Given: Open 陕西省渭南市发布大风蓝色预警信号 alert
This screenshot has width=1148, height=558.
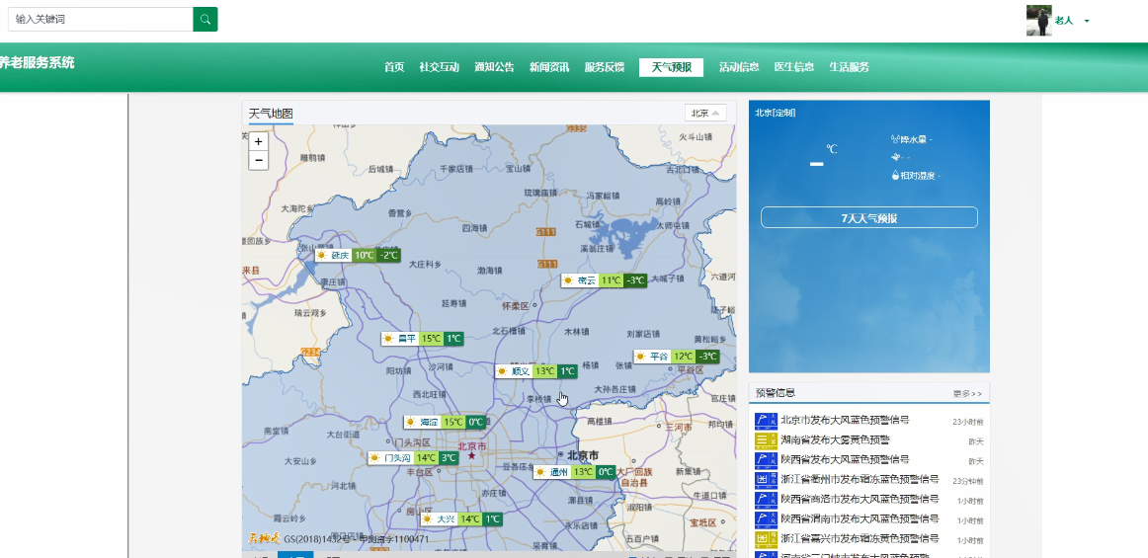Looking at the screenshot, I should pos(860,519).
